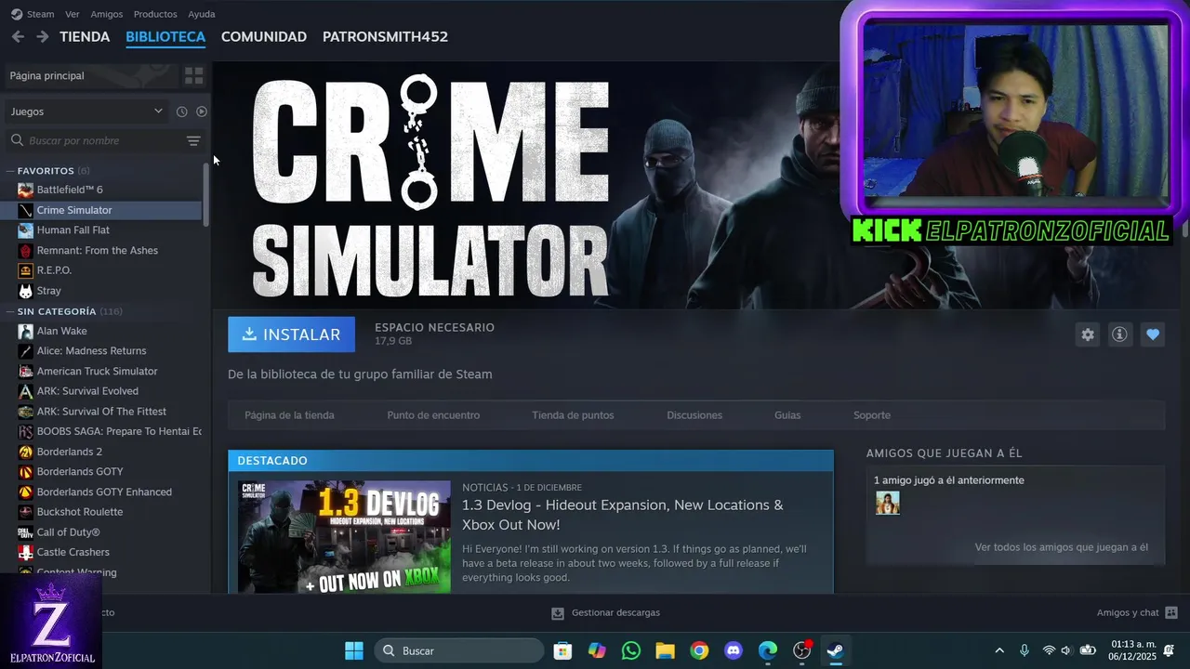Open advanced filter options icon
This screenshot has height=669, width=1190.
pos(193,140)
